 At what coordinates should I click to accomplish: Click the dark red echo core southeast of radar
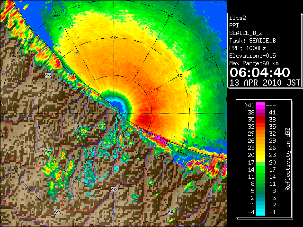tap(144, 120)
